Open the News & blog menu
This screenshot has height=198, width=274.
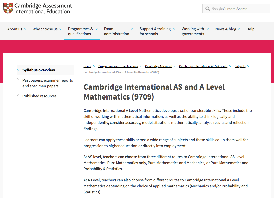point(226,29)
